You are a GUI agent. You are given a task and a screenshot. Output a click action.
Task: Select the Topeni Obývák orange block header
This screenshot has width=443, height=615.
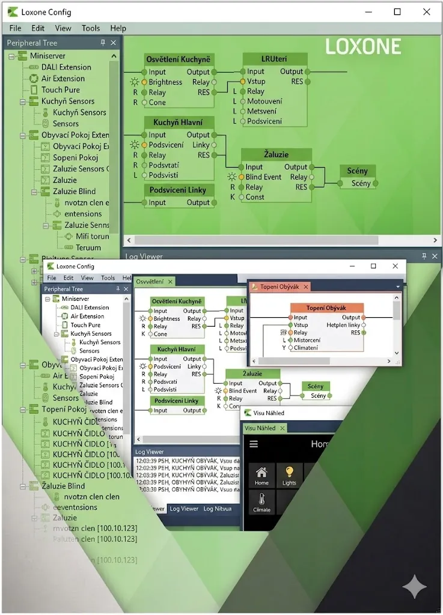click(x=326, y=308)
